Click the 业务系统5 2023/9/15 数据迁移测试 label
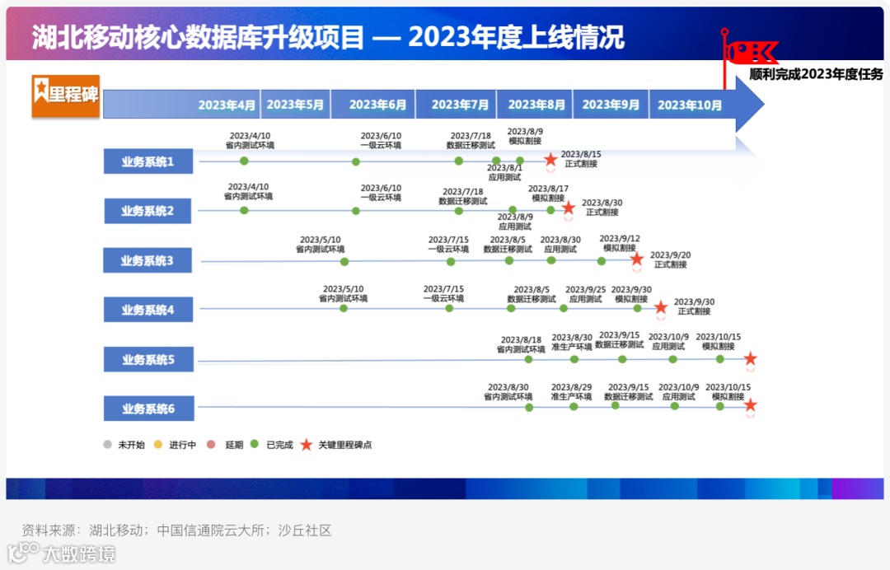Image resolution: width=890 pixels, height=570 pixels. [619, 339]
